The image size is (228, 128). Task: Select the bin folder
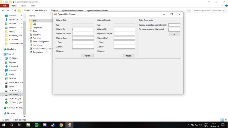coord(34,21)
